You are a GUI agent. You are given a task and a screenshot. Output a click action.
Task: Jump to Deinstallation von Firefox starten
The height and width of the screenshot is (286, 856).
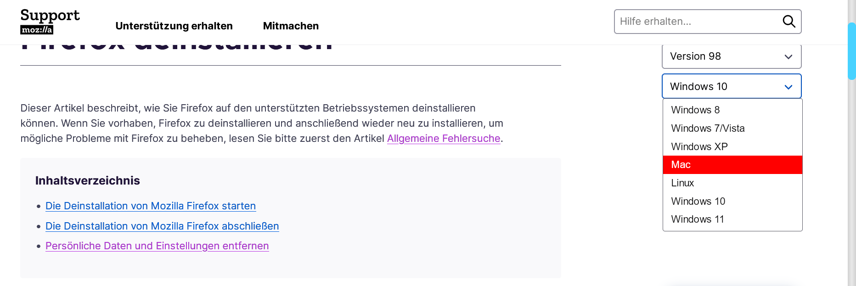151,206
